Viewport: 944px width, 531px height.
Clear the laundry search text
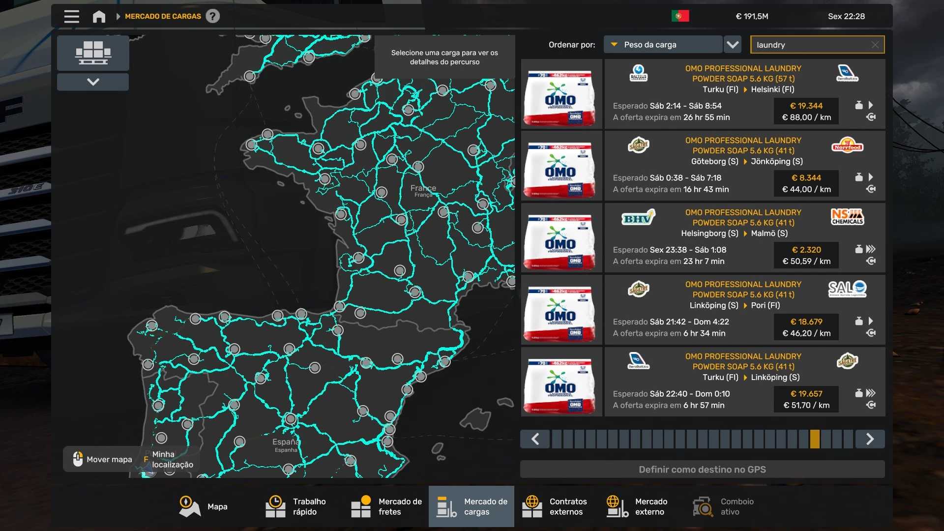coord(875,45)
